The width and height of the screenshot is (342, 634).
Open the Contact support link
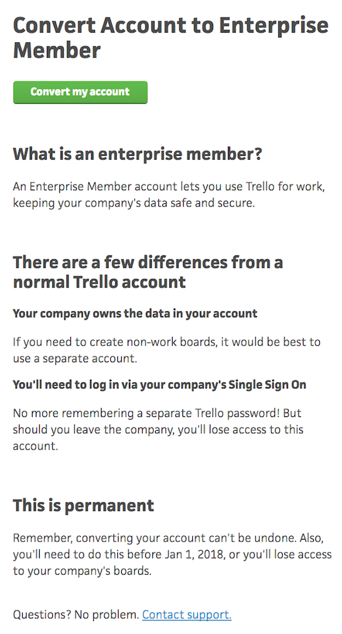(x=187, y=614)
